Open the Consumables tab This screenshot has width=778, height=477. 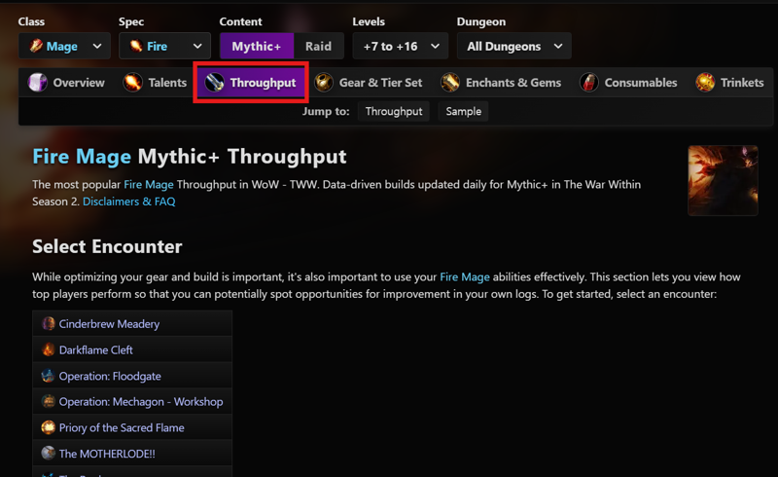[628, 83]
